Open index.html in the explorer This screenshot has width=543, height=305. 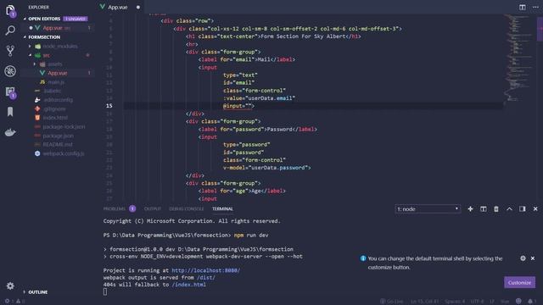[55, 118]
